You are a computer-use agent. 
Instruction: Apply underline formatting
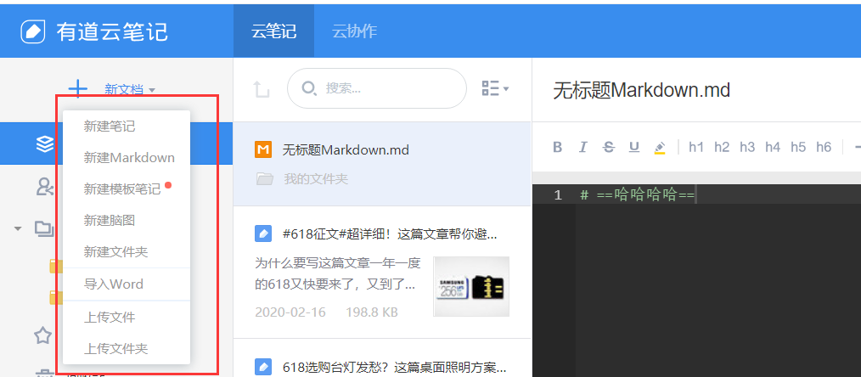[x=634, y=147]
